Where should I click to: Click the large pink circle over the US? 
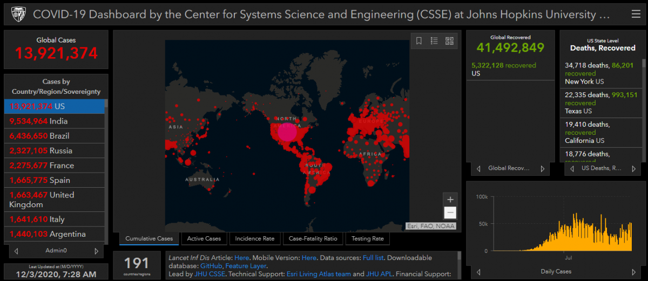[x=287, y=132]
